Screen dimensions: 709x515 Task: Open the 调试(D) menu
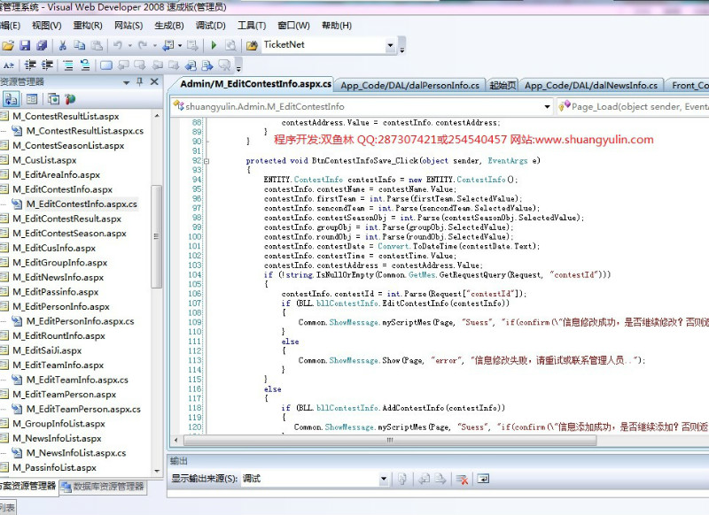[210, 26]
